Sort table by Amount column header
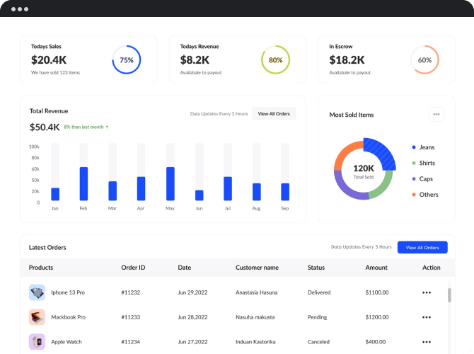Image resolution: width=474 pixels, height=354 pixels. 376,268
